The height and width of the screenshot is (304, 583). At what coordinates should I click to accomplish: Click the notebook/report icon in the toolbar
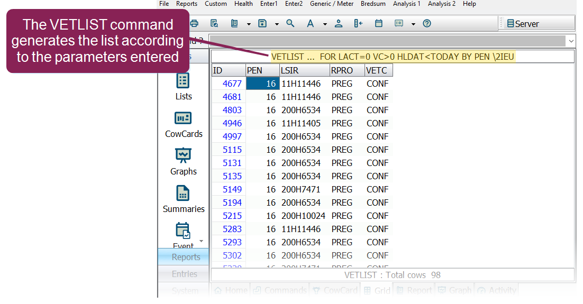(234, 23)
